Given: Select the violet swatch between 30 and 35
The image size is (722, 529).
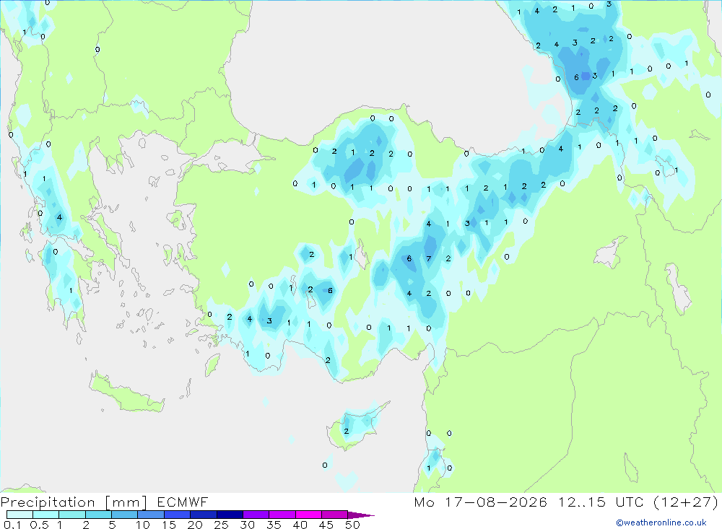Looking at the screenshot, I should [x=256, y=515].
